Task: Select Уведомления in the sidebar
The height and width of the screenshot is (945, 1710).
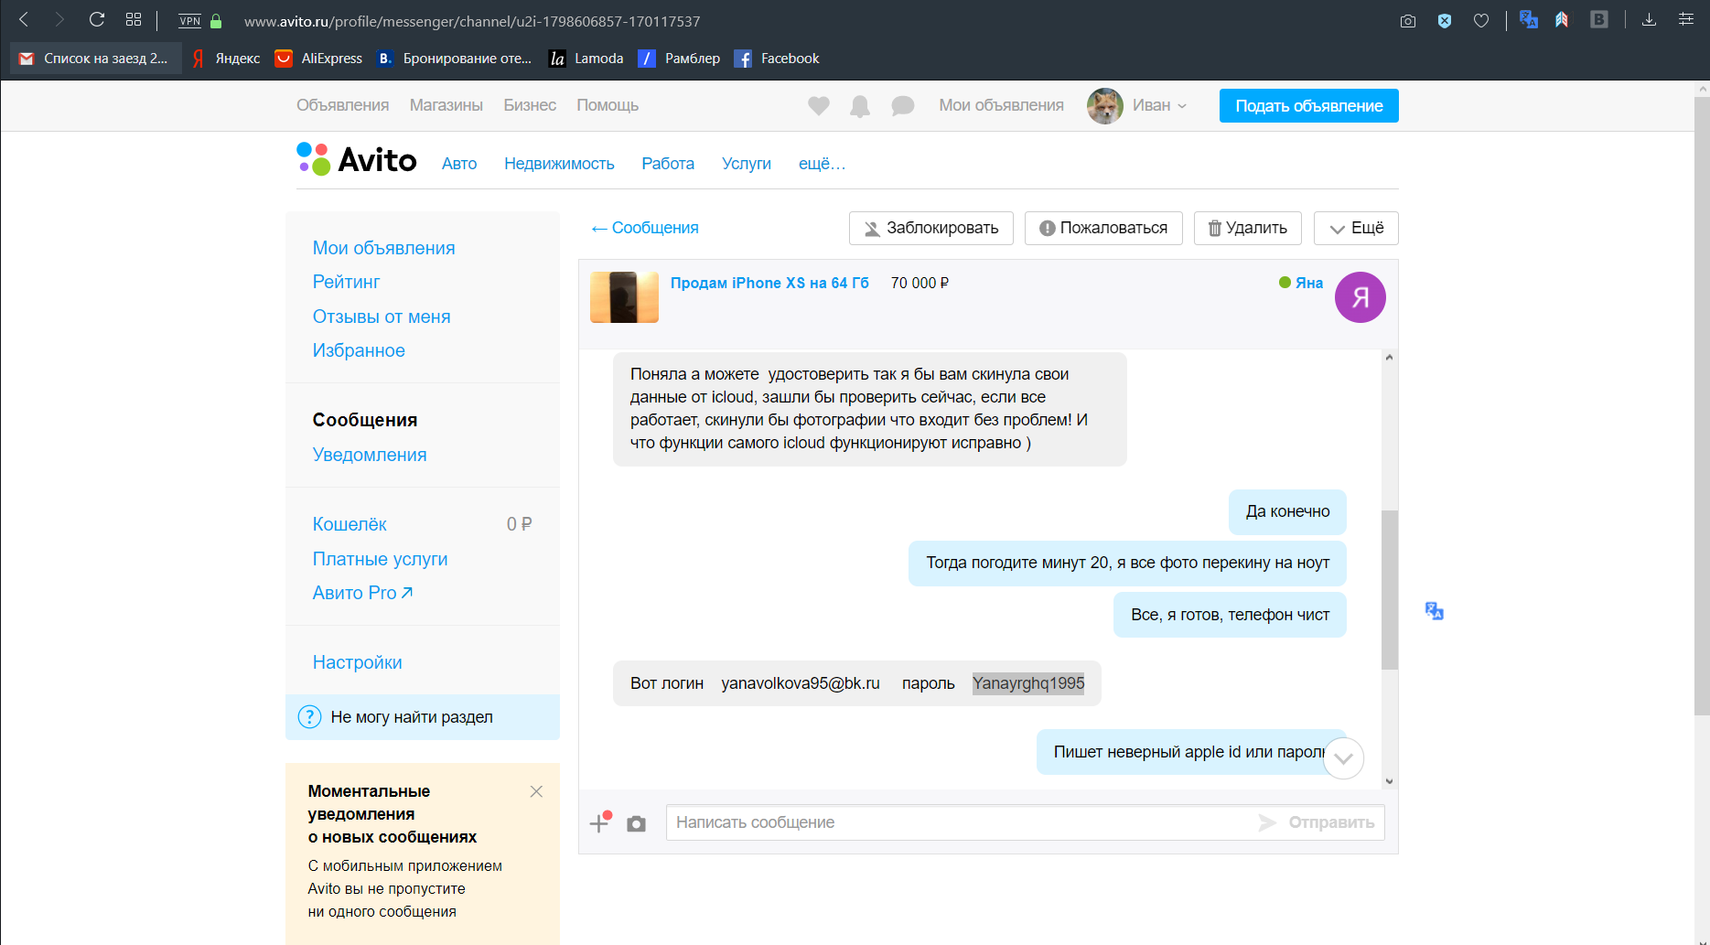Action: 370,455
